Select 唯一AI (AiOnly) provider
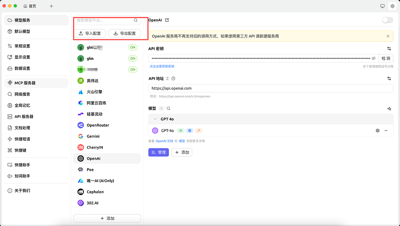This screenshot has height=226, width=400. pos(107,180)
